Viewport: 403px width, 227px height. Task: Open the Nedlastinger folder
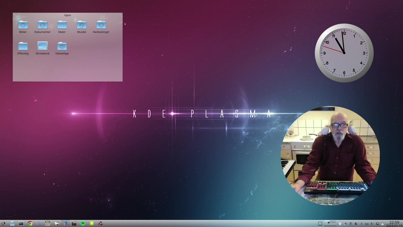coord(101,27)
